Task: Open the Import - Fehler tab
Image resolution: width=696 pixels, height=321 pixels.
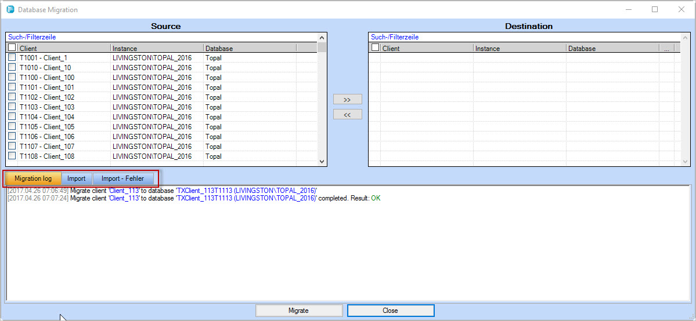Action: click(x=122, y=178)
